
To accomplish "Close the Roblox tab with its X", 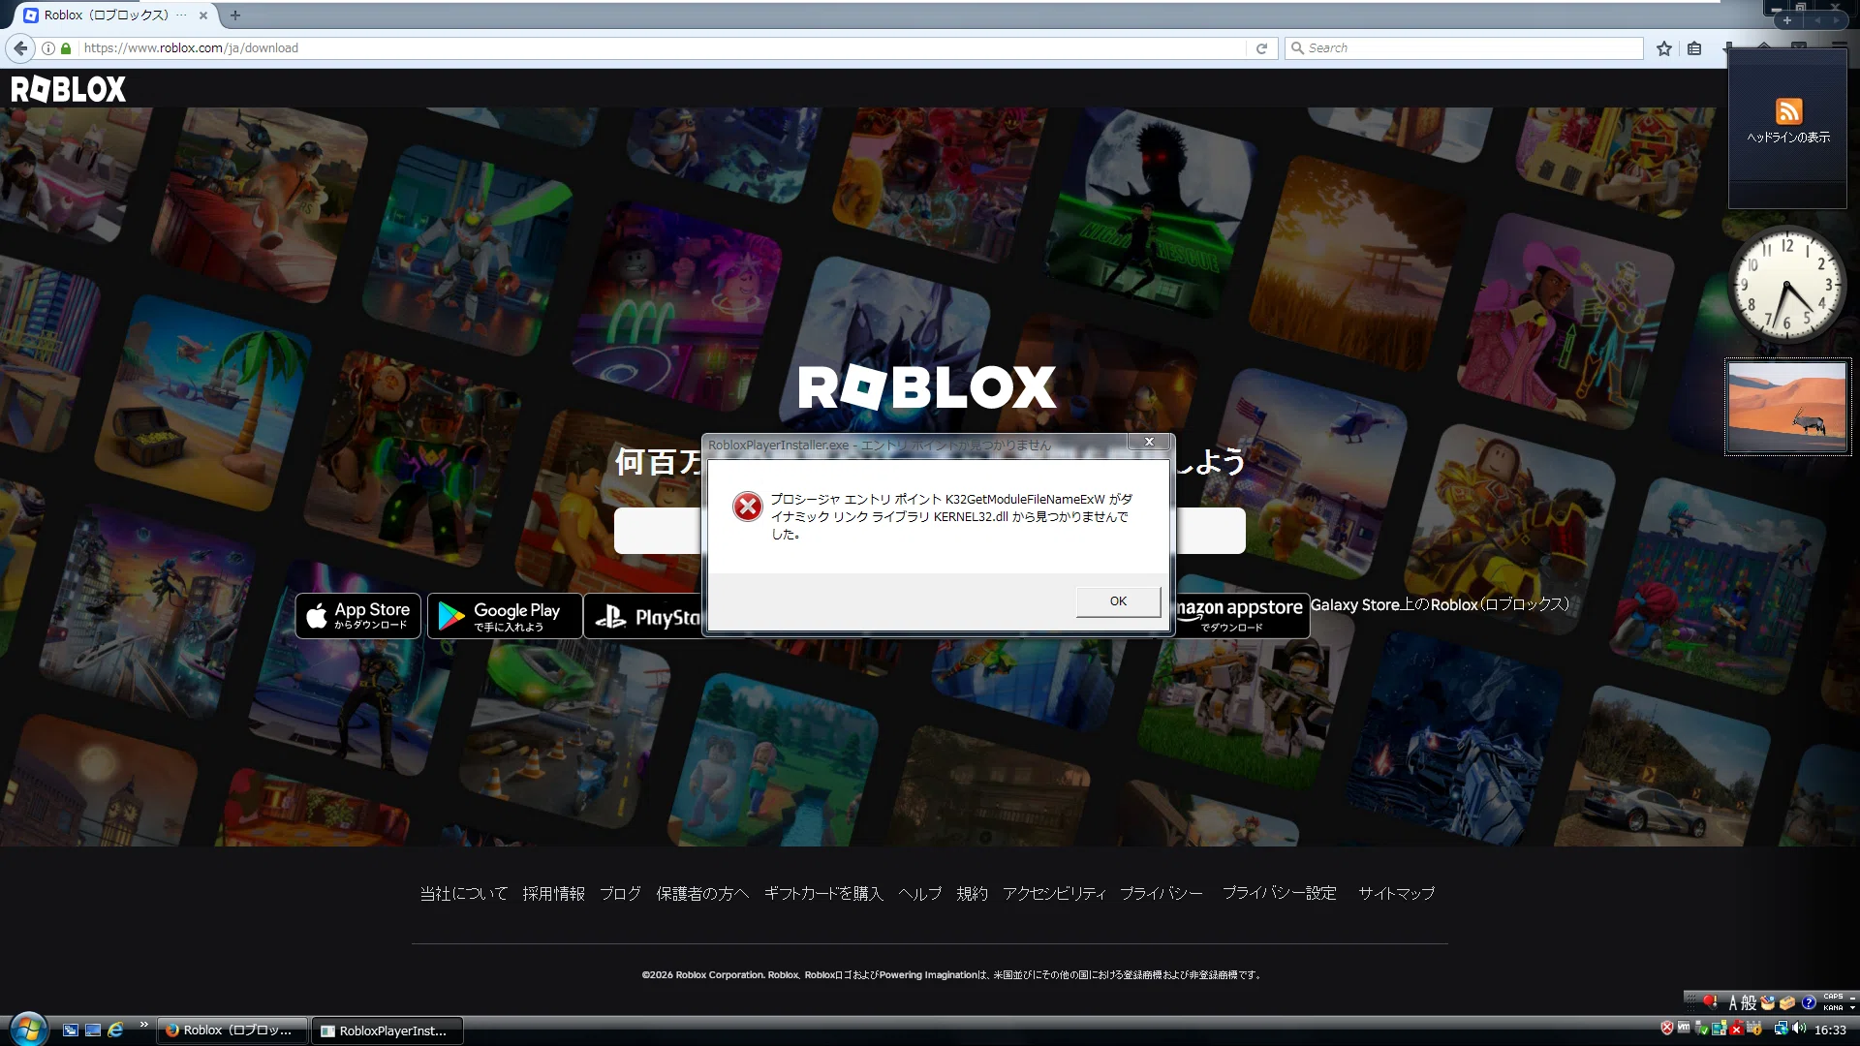I will (x=203, y=15).
